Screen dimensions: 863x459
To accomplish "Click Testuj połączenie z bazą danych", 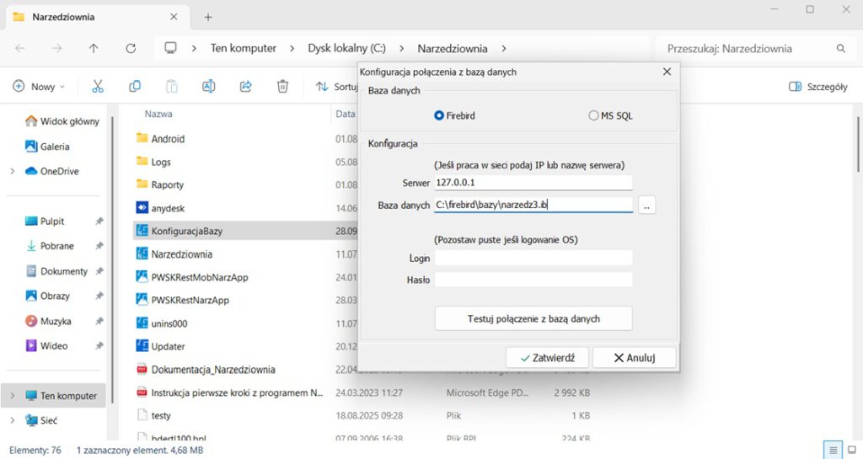I will 533,318.
